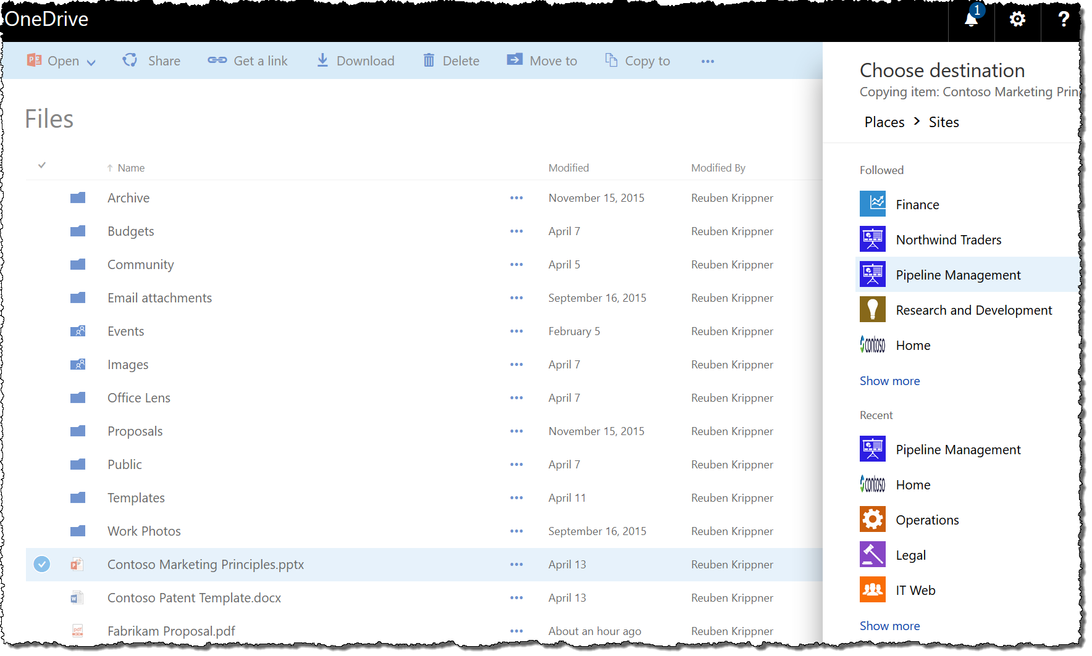Sort by the Modified By column header
This screenshot has height=656, width=1092.
[718, 168]
